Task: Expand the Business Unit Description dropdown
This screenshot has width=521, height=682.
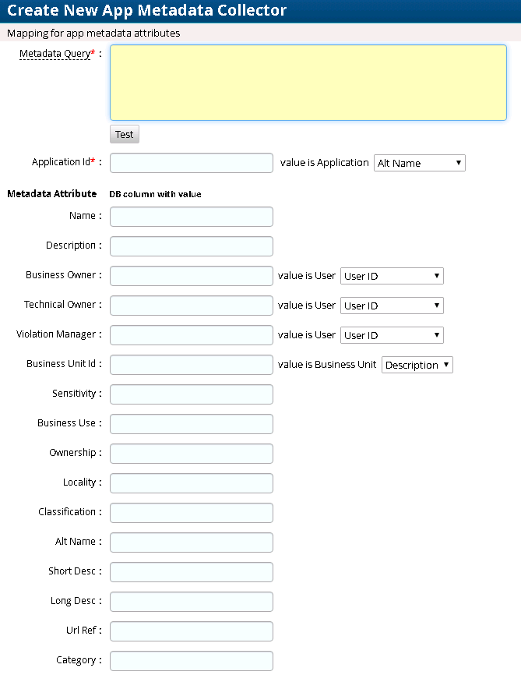Action: click(417, 365)
